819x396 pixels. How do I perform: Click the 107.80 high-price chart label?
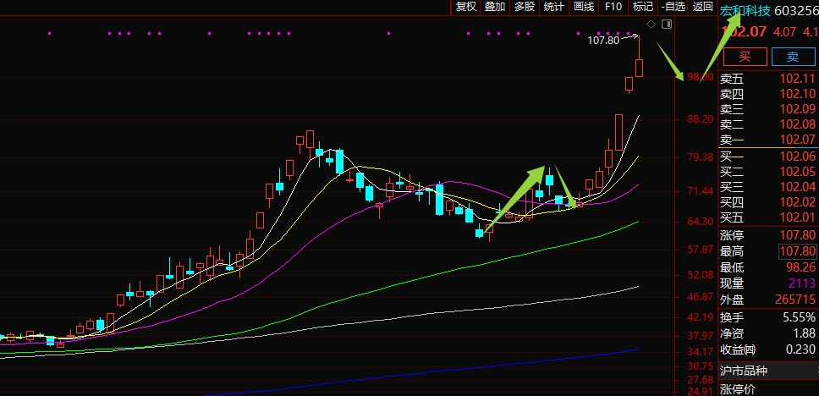pos(602,40)
